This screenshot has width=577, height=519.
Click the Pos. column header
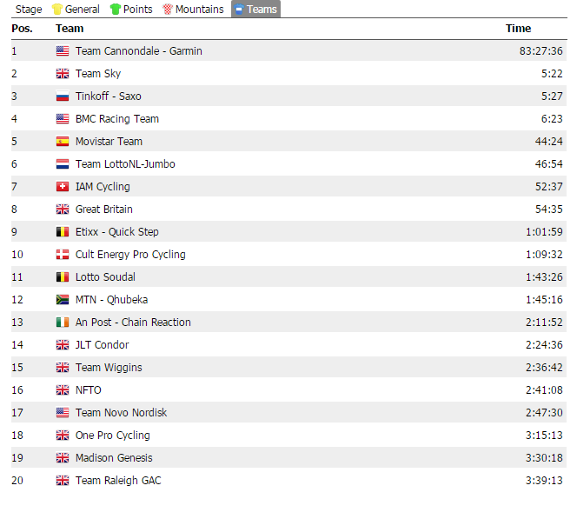click(22, 29)
